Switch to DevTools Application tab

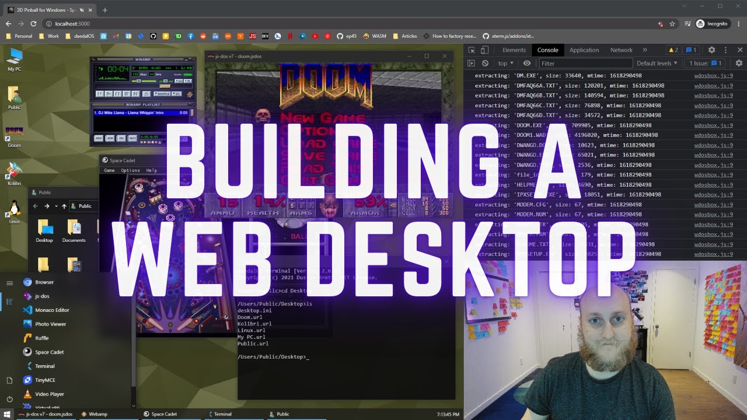click(584, 50)
